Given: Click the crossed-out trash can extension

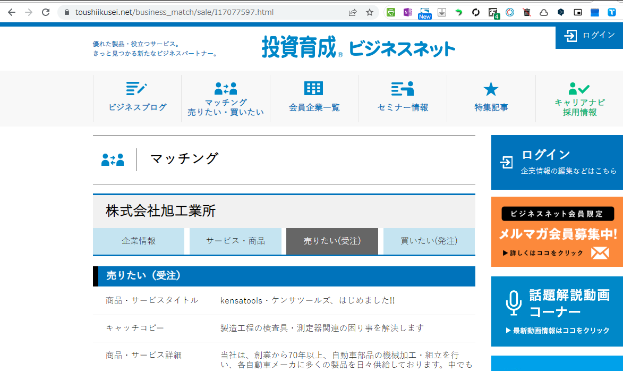Looking at the screenshot, I should coord(527,12).
